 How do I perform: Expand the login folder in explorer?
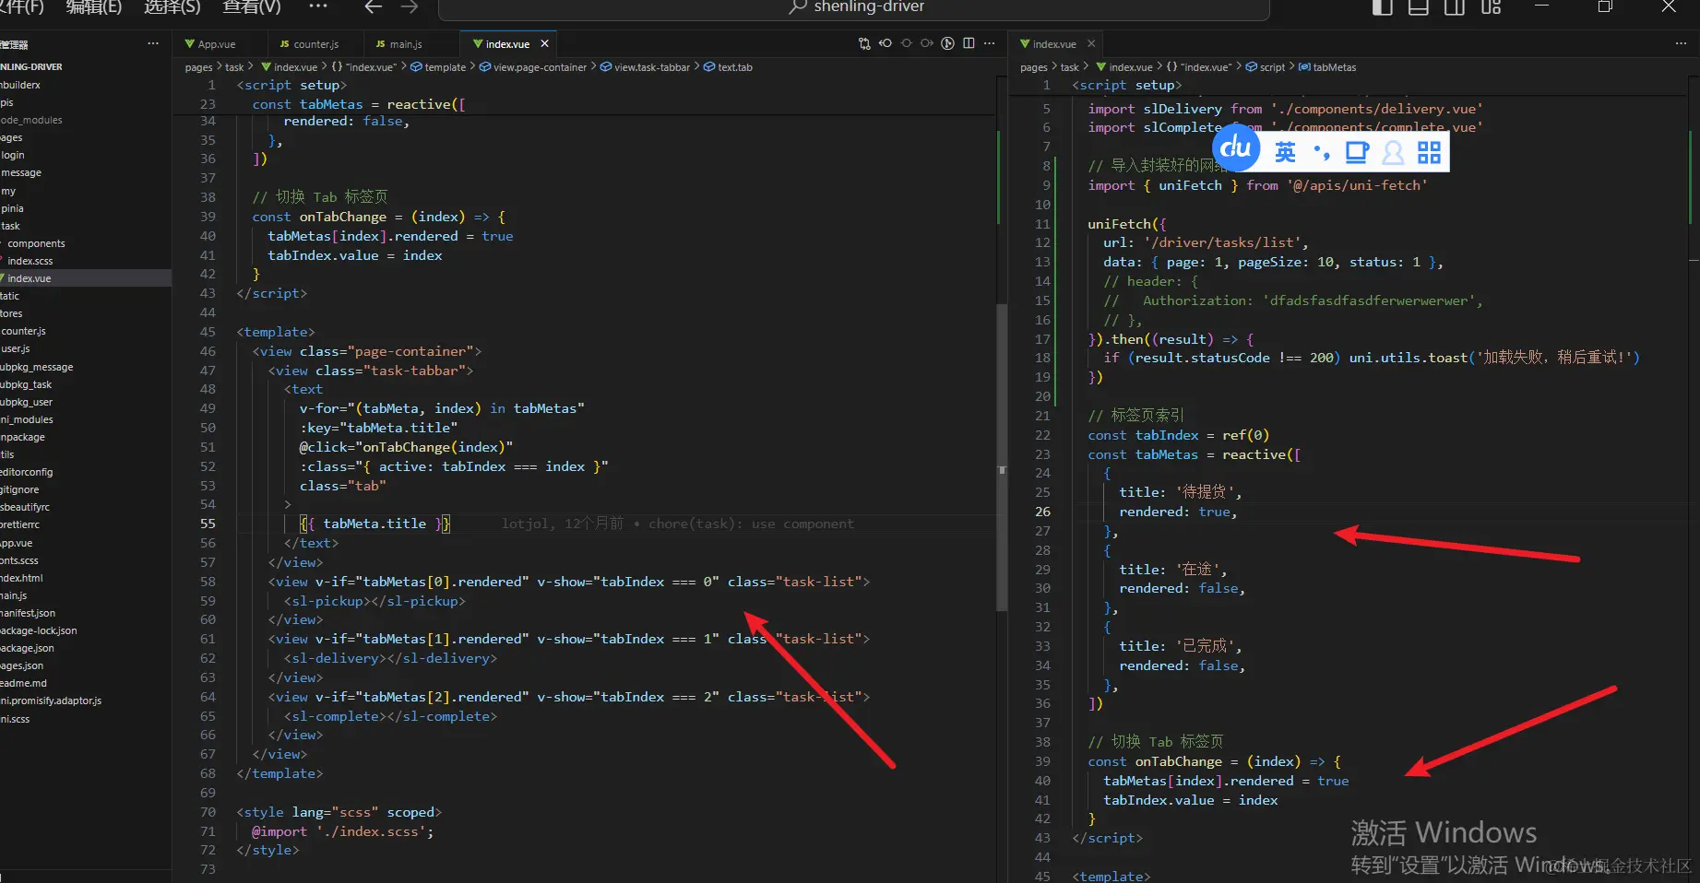(13, 155)
